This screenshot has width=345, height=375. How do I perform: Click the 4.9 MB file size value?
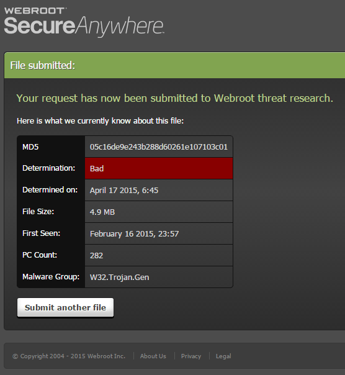102,212
